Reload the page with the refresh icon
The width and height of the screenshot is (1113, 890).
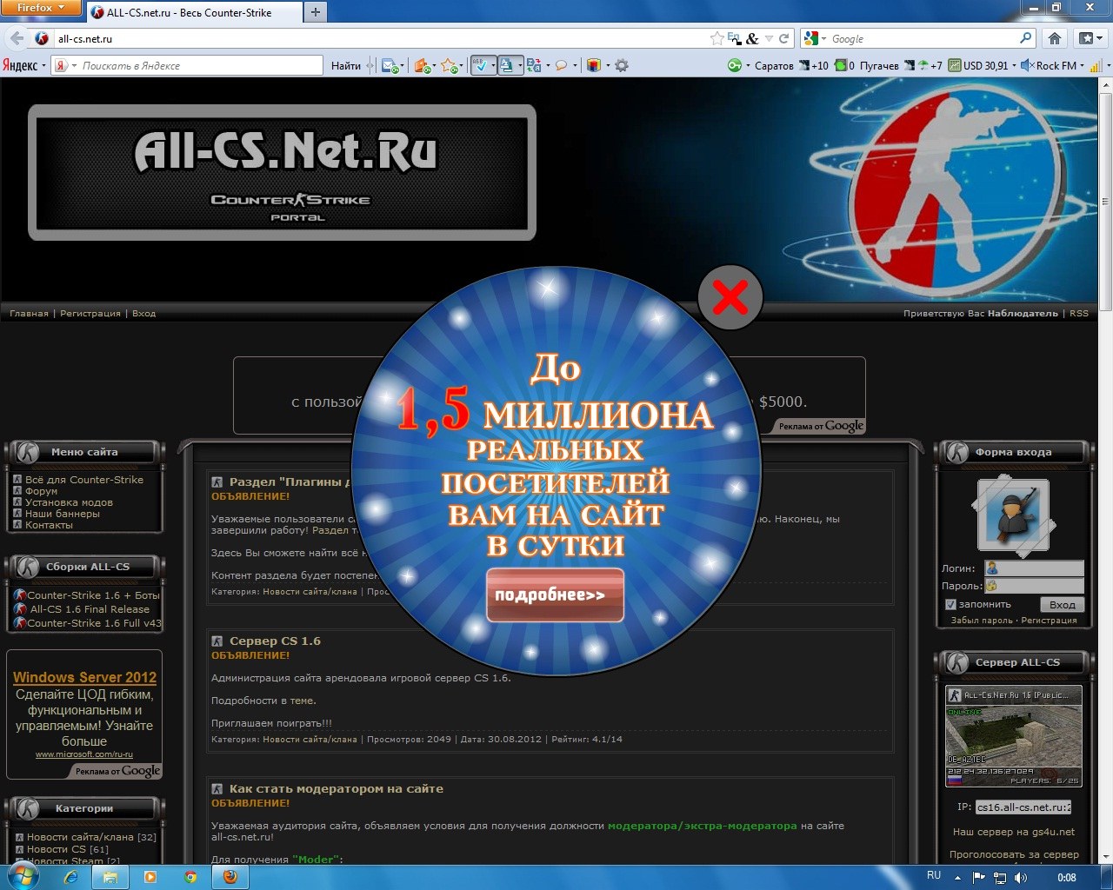[x=783, y=38]
